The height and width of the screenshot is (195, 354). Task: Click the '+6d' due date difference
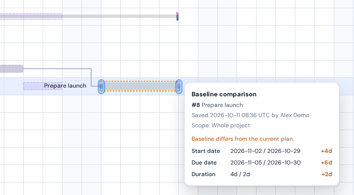(x=326, y=163)
